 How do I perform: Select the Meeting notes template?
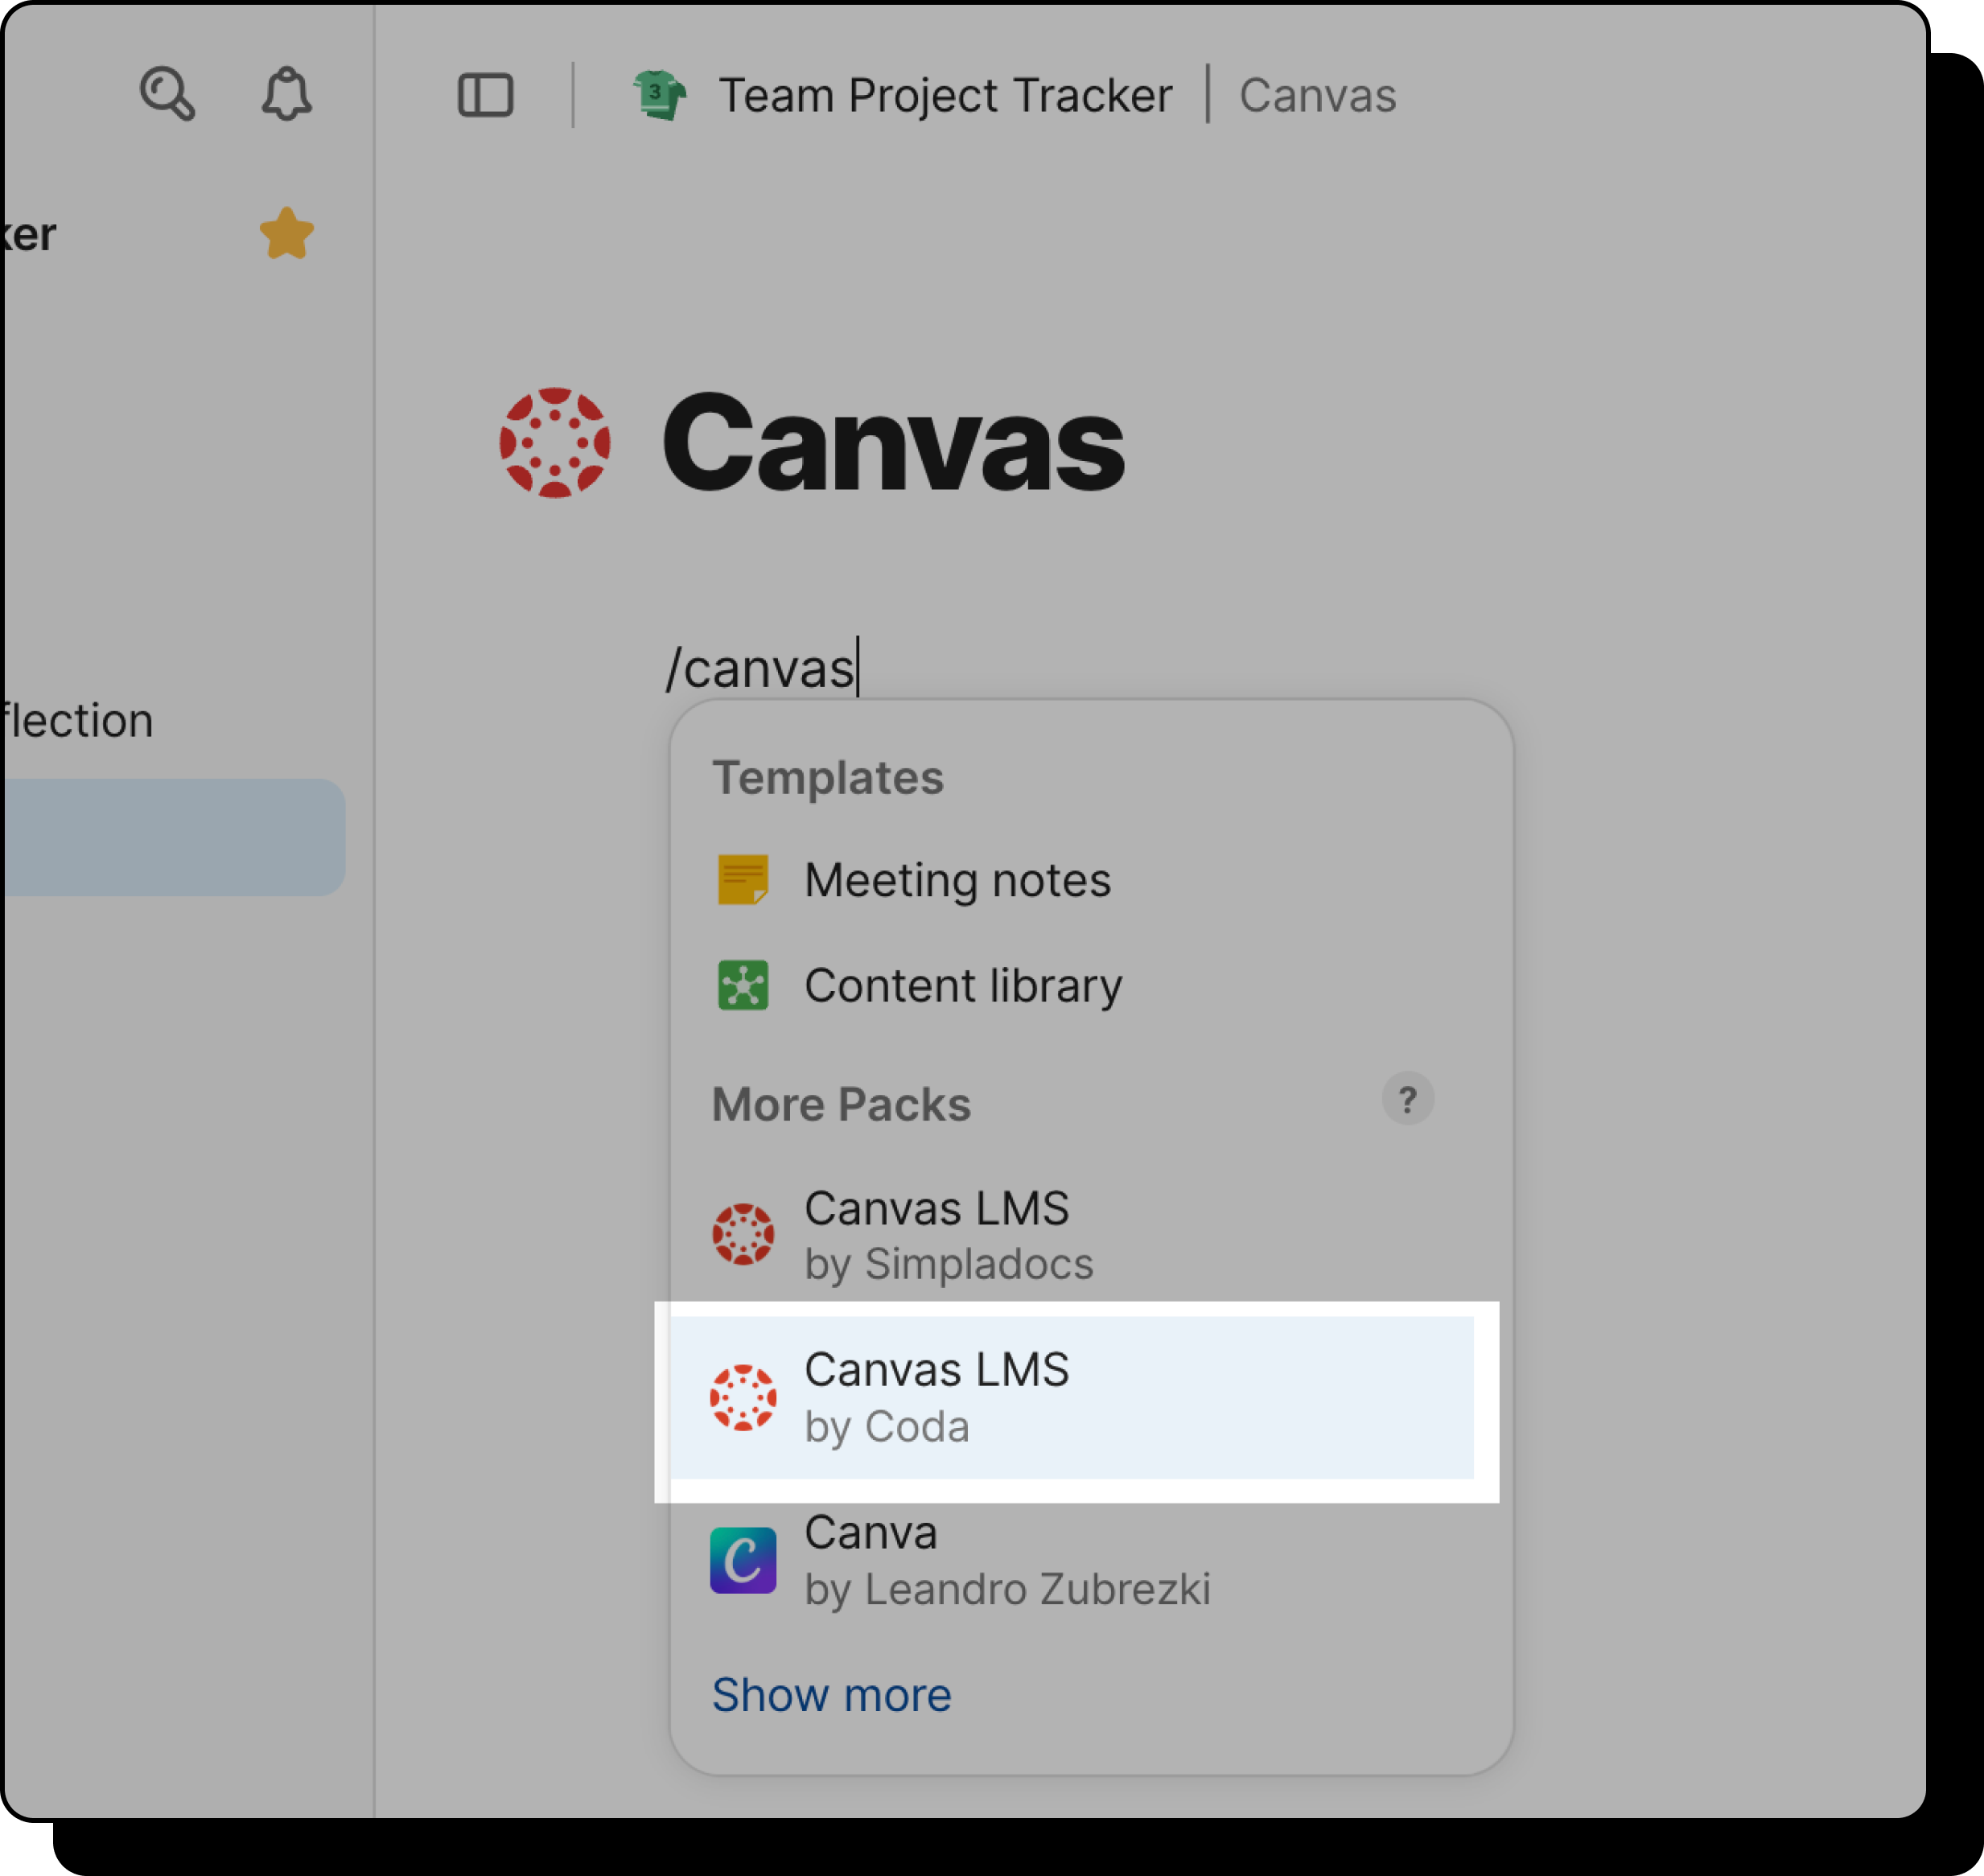[1071, 880]
